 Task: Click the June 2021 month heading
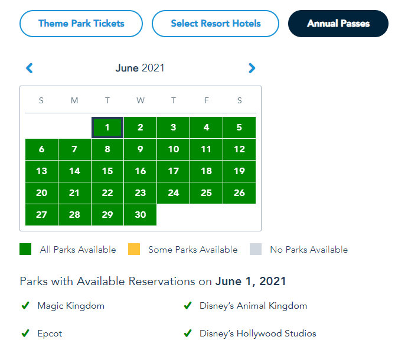click(x=140, y=68)
